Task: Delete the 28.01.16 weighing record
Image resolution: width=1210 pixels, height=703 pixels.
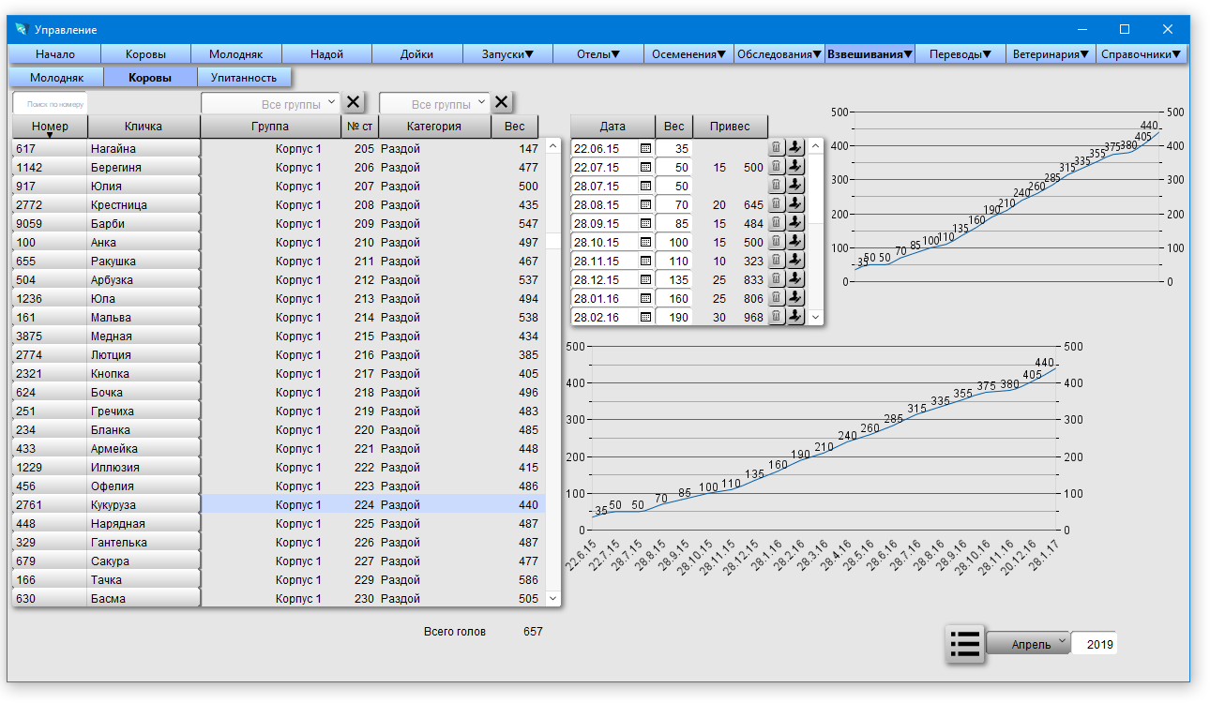Action: tap(777, 298)
